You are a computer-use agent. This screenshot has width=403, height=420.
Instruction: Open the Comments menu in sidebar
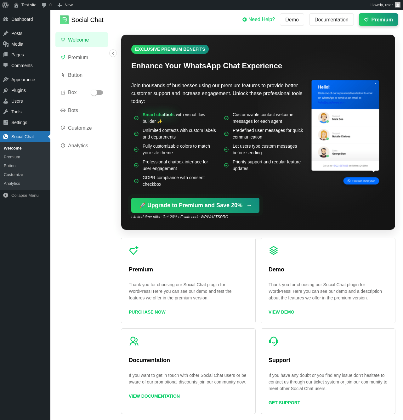[x=25, y=65]
